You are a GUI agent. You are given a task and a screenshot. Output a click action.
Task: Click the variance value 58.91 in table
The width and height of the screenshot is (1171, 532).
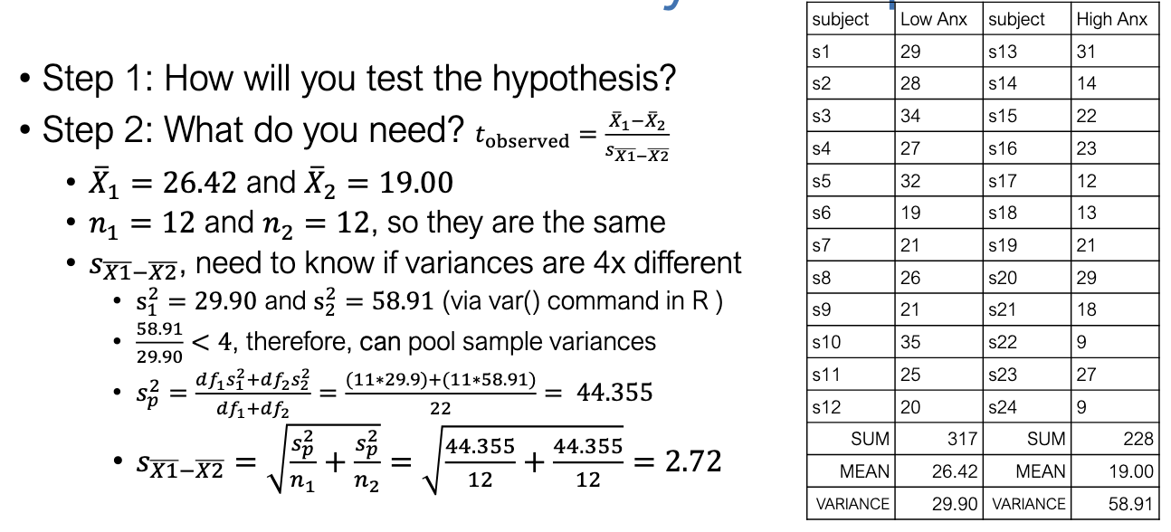coord(1131,504)
